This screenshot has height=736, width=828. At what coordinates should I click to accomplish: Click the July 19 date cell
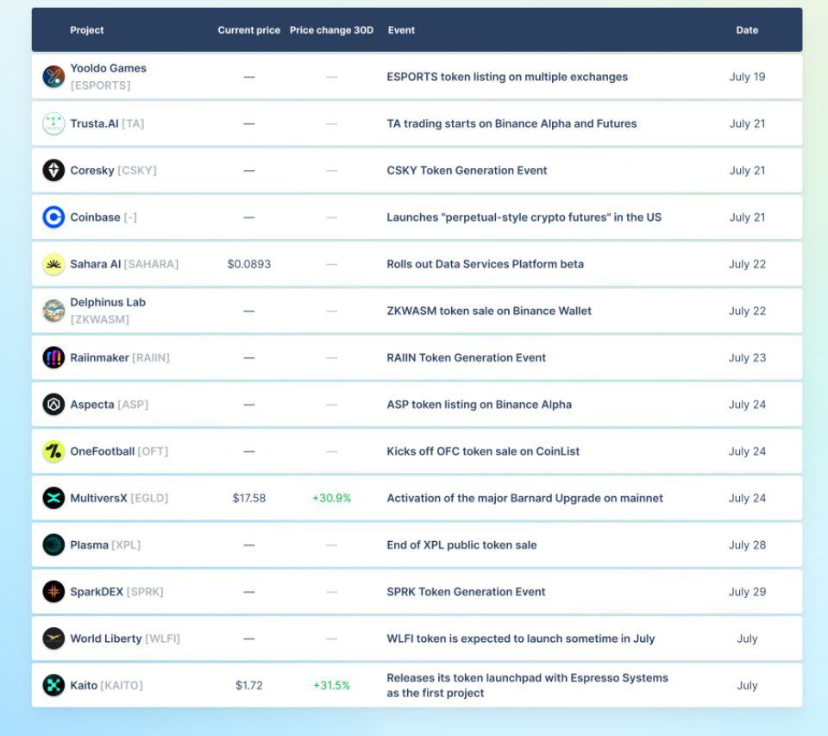[x=747, y=77]
